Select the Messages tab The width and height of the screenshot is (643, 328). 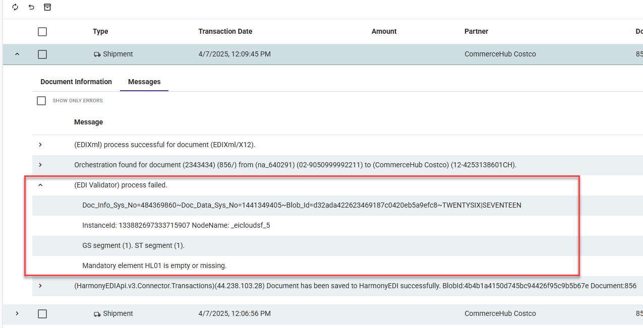[144, 82]
